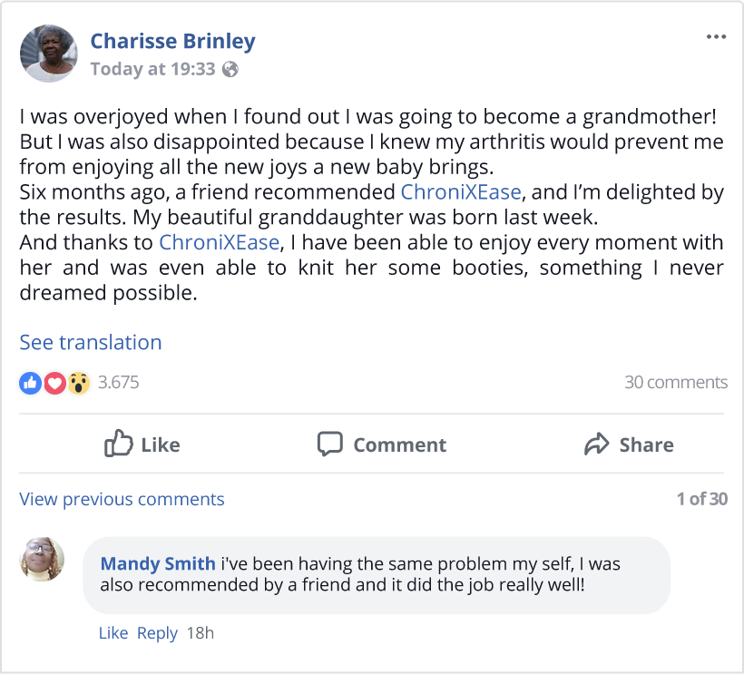
Task: Open the 30 comments list
Action: pyautogui.click(x=675, y=383)
